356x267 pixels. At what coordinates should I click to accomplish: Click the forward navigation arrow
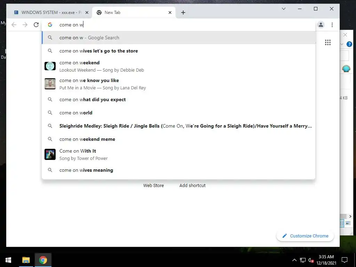25,25
